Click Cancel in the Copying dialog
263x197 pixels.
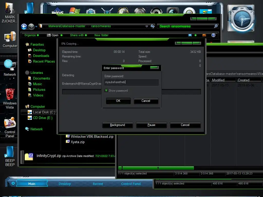pos(185,125)
